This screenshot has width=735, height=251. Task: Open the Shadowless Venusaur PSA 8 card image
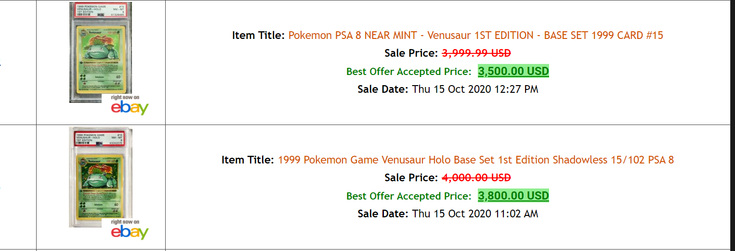pyautogui.click(x=101, y=177)
